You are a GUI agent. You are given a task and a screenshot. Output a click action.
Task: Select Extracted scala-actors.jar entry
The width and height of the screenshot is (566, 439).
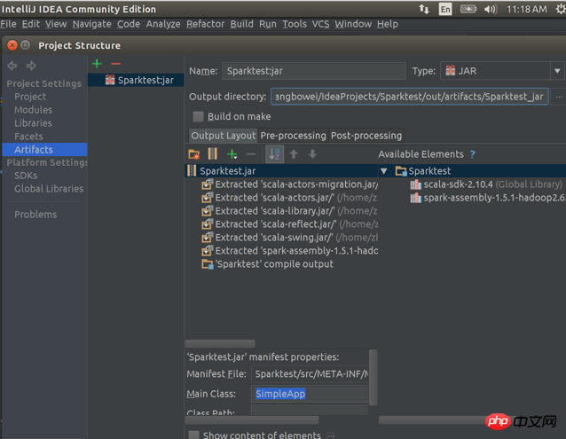pyautogui.click(x=290, y=198)
